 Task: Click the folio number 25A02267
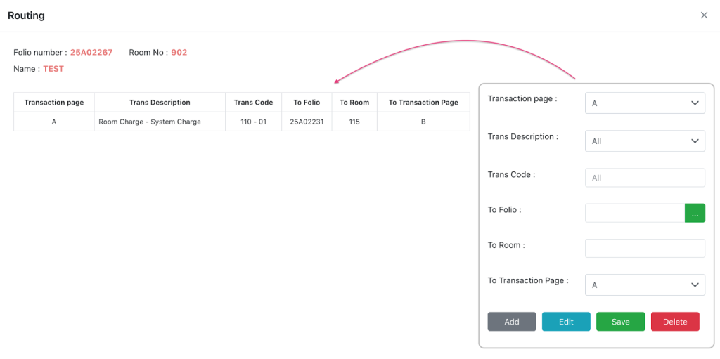[91, 53]
